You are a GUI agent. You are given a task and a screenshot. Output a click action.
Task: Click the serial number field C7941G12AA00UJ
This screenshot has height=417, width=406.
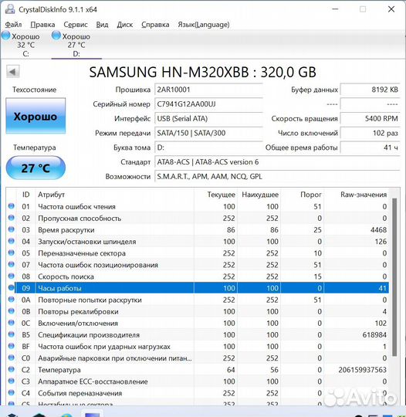click(x=208, y=104)
